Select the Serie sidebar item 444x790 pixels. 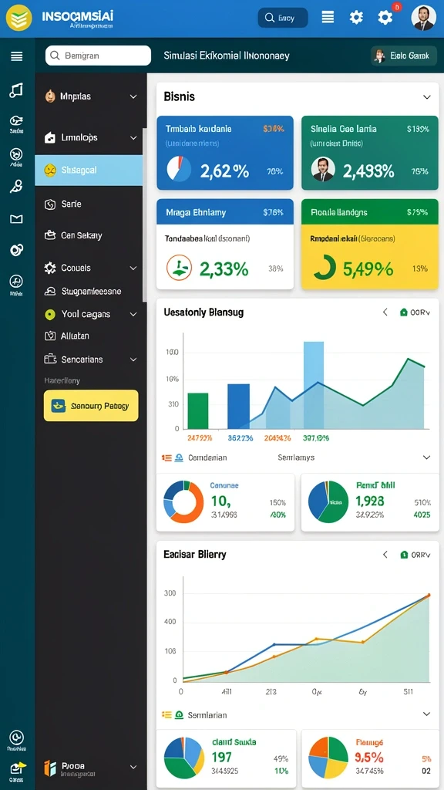[x=89, y=204]
